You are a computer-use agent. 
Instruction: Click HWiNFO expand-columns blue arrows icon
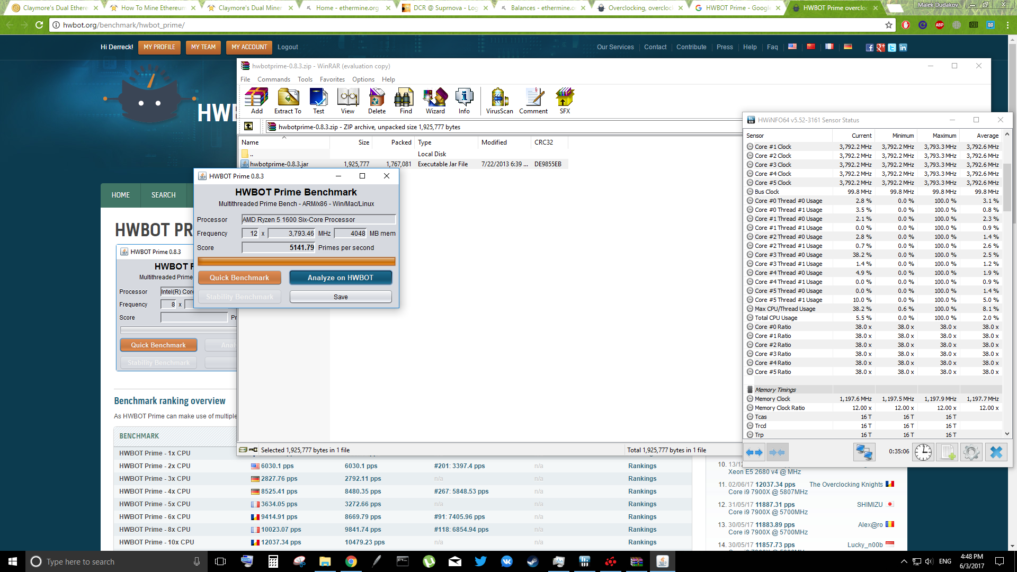coord(754,452)
